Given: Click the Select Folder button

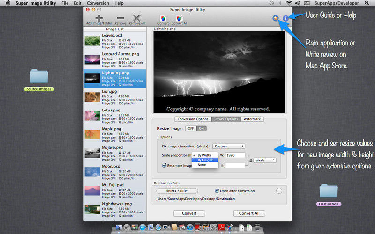Looking at the screenshot, I should [177, 191].
